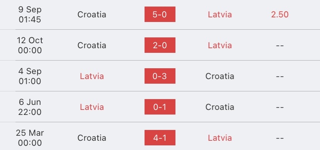Select Croatia in the 25 Mar match

point(92,138)
